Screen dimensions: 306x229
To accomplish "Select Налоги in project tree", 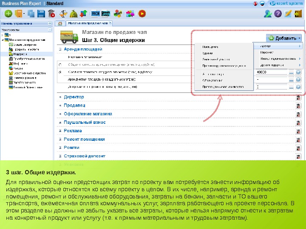I will click(18, 68).
